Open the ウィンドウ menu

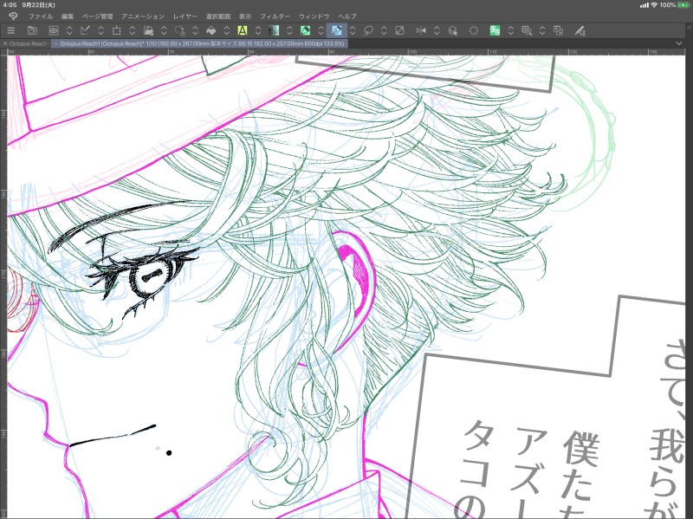click(x=314, y=16)
